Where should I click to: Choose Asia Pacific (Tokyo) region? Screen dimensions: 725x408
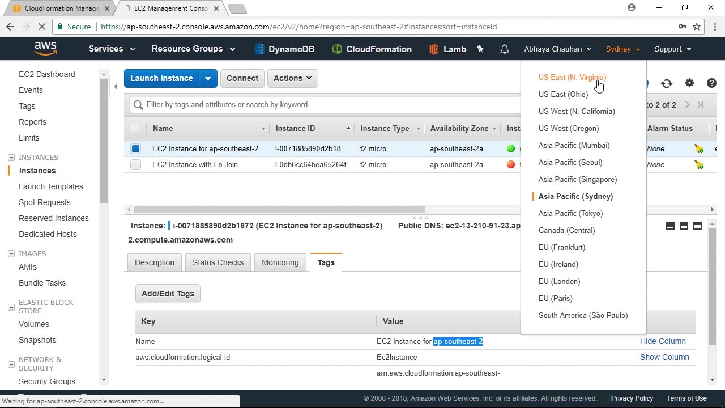click(570, 213)
